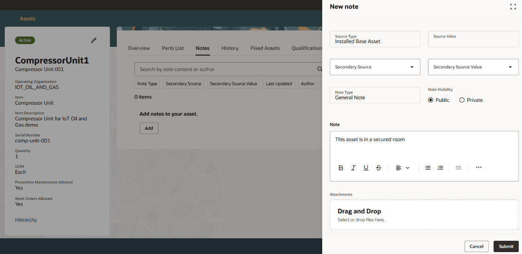Select Private note visibility
522x254 pixels.
(x=462, y=100)
